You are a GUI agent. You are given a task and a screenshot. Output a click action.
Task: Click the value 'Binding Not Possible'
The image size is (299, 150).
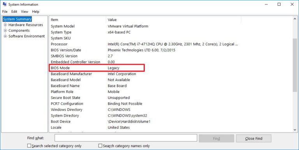click(x=125, y=103)
